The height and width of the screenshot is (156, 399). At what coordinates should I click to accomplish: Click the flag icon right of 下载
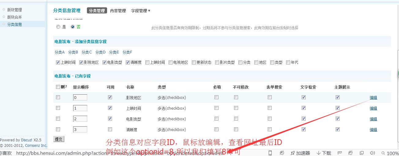click(x=340, y=153)
